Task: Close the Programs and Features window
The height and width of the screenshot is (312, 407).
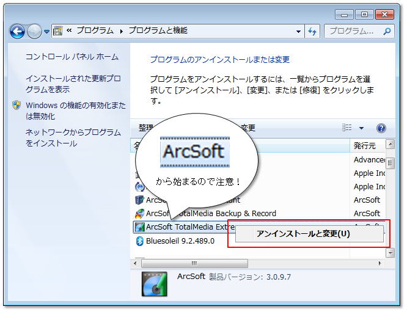Action: point(384,15)
